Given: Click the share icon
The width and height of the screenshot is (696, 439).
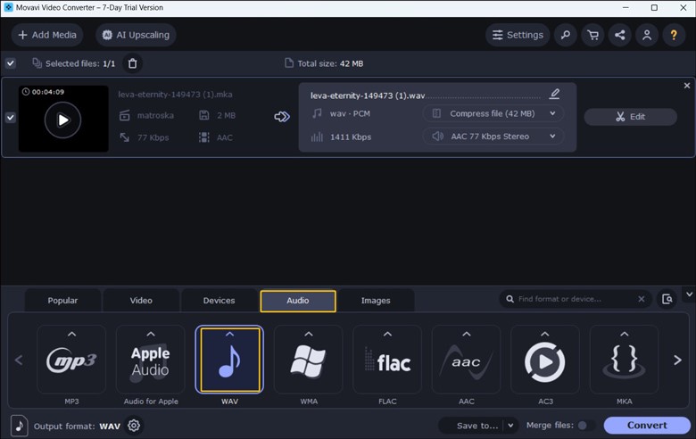Looking at the screenshot, I should 619,35.
